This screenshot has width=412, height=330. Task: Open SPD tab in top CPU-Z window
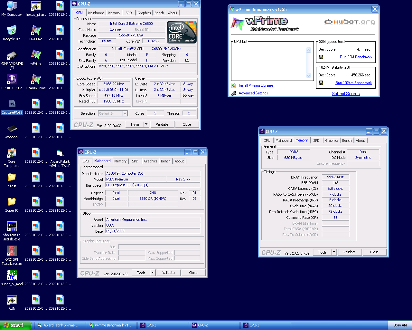(x=129, y=13)
